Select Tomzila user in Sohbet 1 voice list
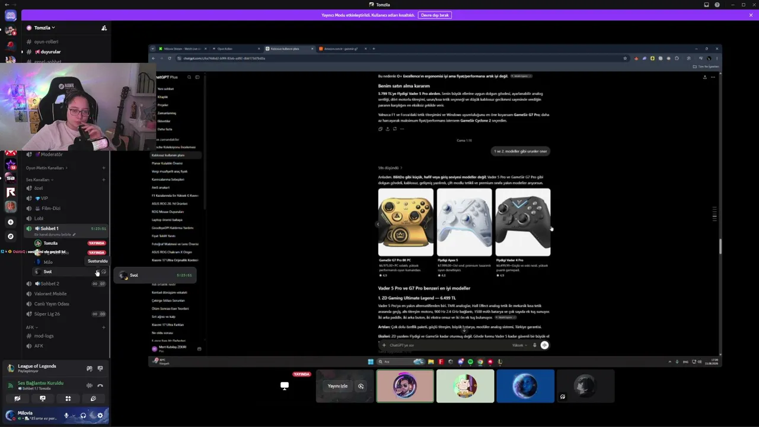Image resolution: width=759 pixels, height=427 pixels. click(x=70, y=243)
